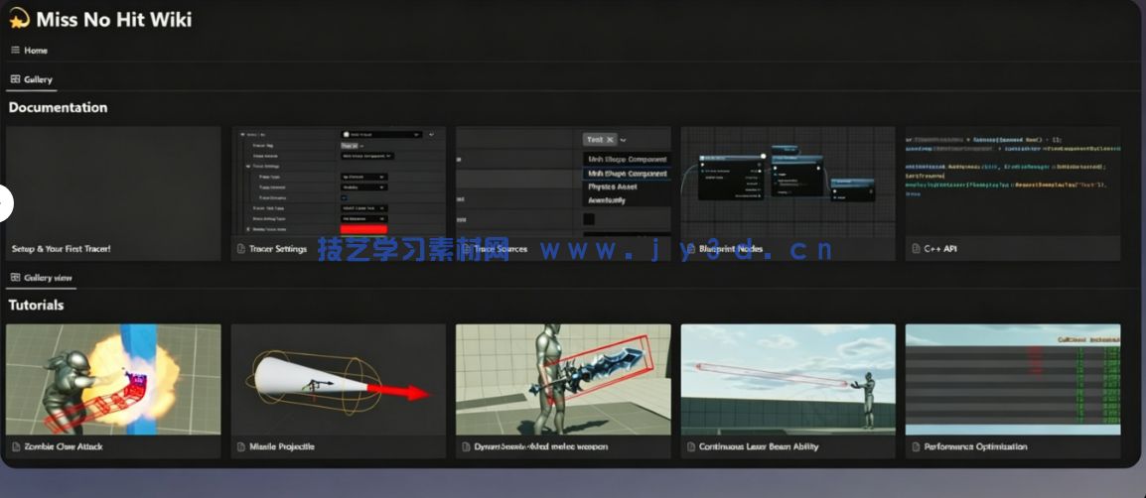Viewport: 1146px width, 498px height.
Task: Select the Gallery view tab above Tutorials
Action: click(41, 278)
